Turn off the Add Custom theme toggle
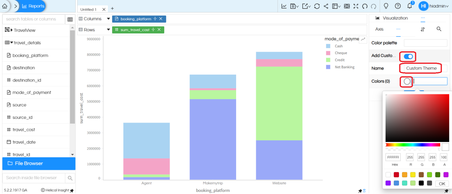452x194 pixels. pyautogui.click(x=408, y=56)
